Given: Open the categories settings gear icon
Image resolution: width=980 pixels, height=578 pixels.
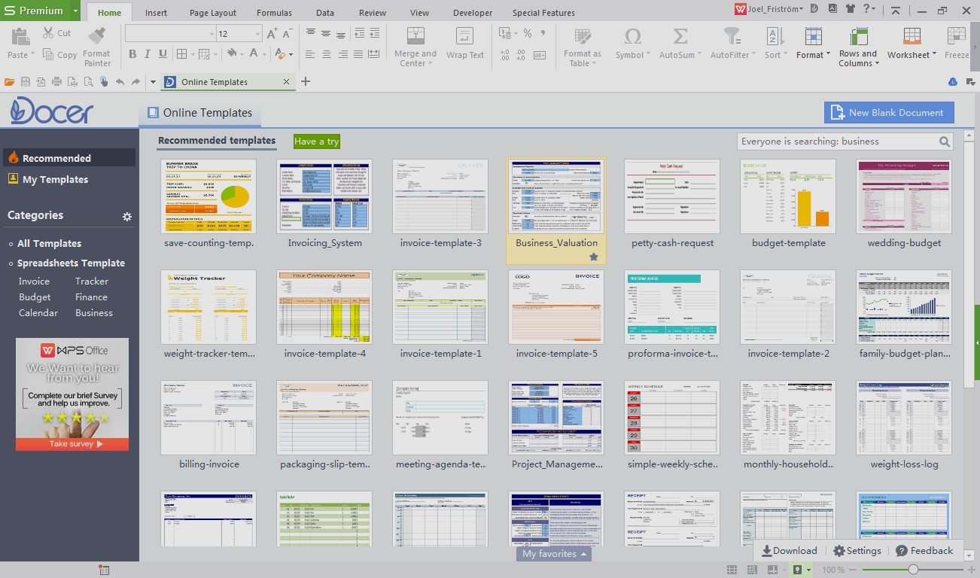Looking at the screenshot, I should tap(127, 217).
